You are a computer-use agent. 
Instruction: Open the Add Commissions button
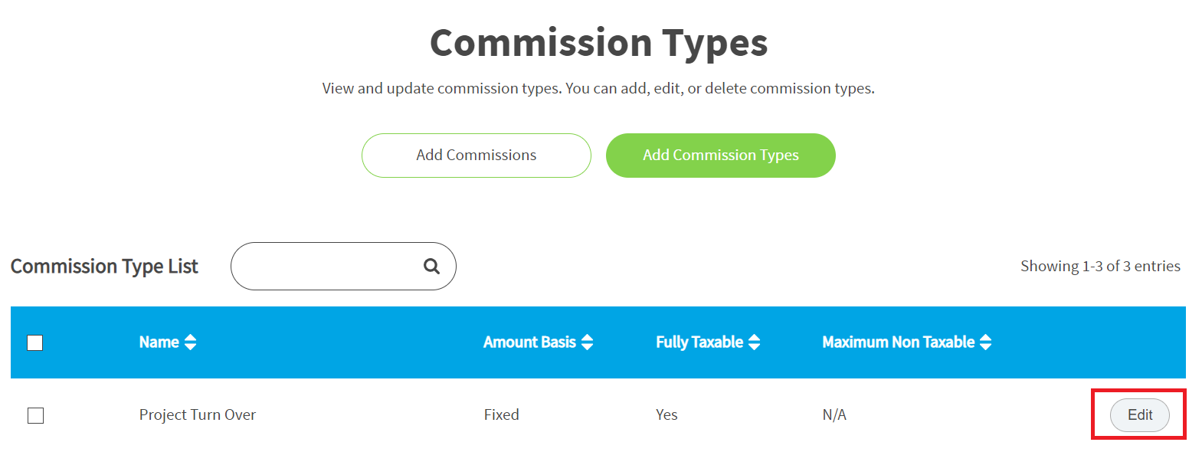[x=477, y=156]
